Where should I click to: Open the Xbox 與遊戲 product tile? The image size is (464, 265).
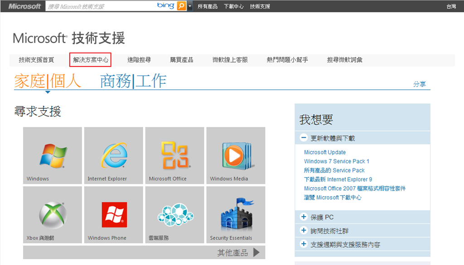tap(53, 215)
